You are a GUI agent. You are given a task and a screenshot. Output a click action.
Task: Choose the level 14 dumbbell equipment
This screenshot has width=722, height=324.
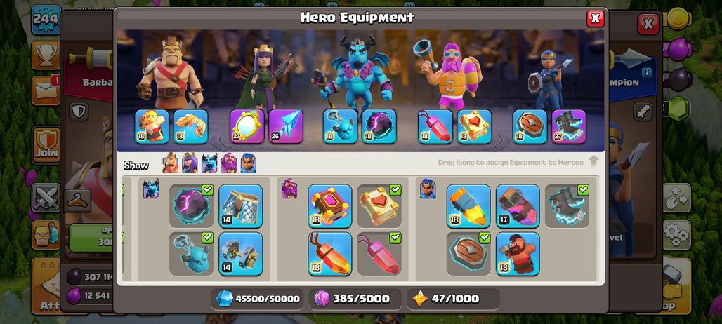pos(240,254)
